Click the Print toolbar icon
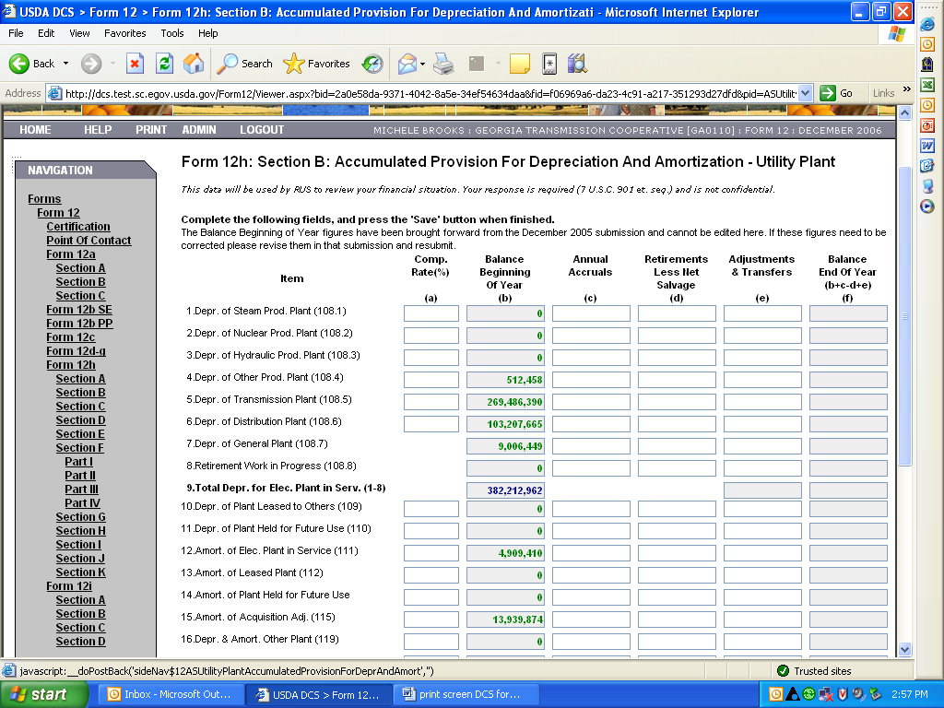 point(443,64)
